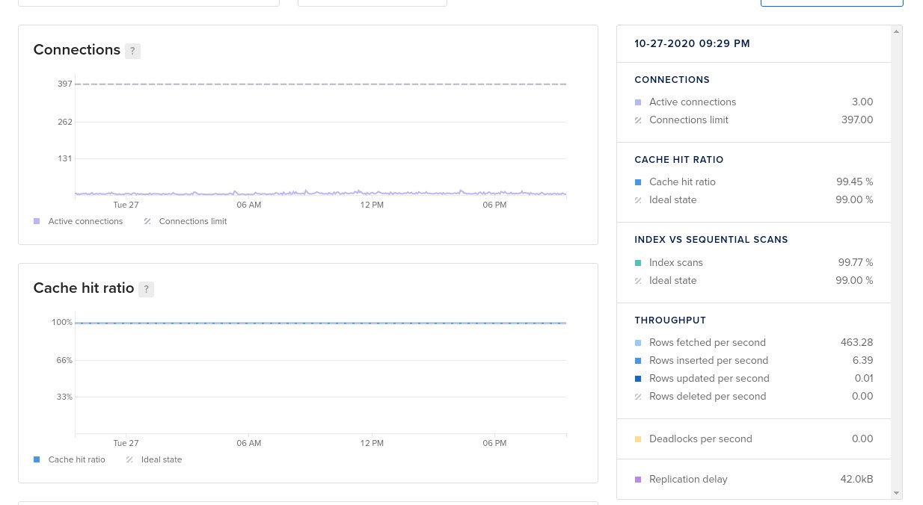Click the Rows fetched value 463.28
This screenshot has height=505, width=923.
click(857, 343)
